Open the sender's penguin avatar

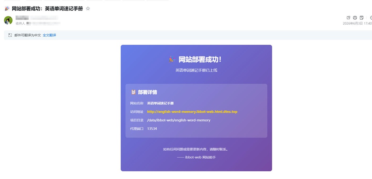coord(8,20)
